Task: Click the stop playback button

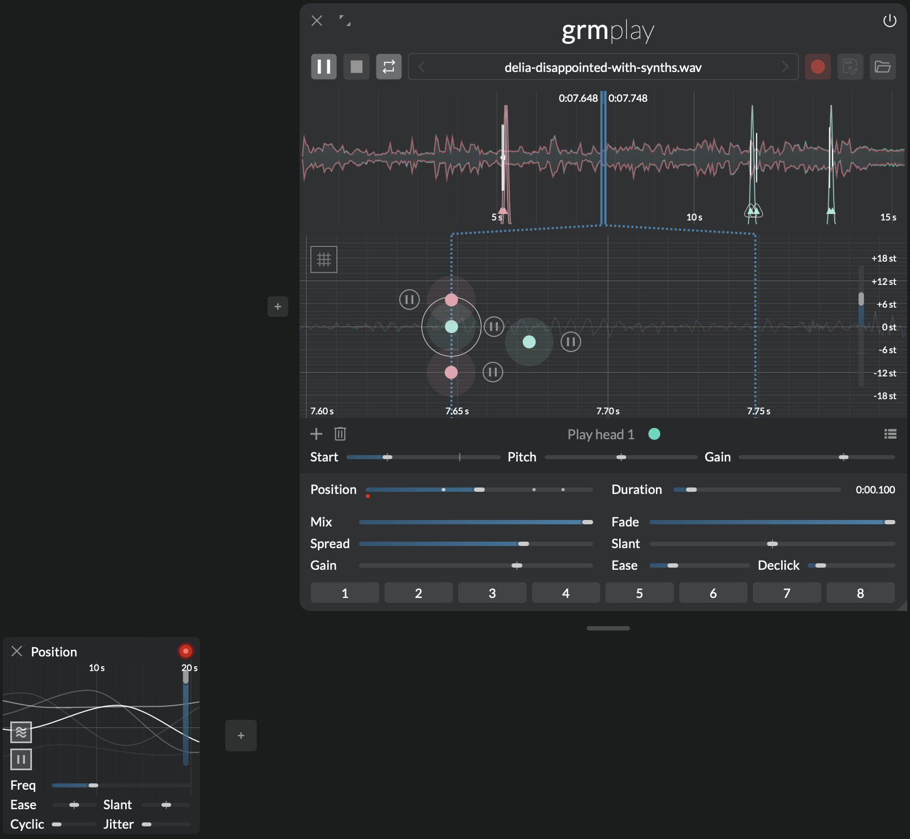Action: pyautogui.click(x=356, y=67)
